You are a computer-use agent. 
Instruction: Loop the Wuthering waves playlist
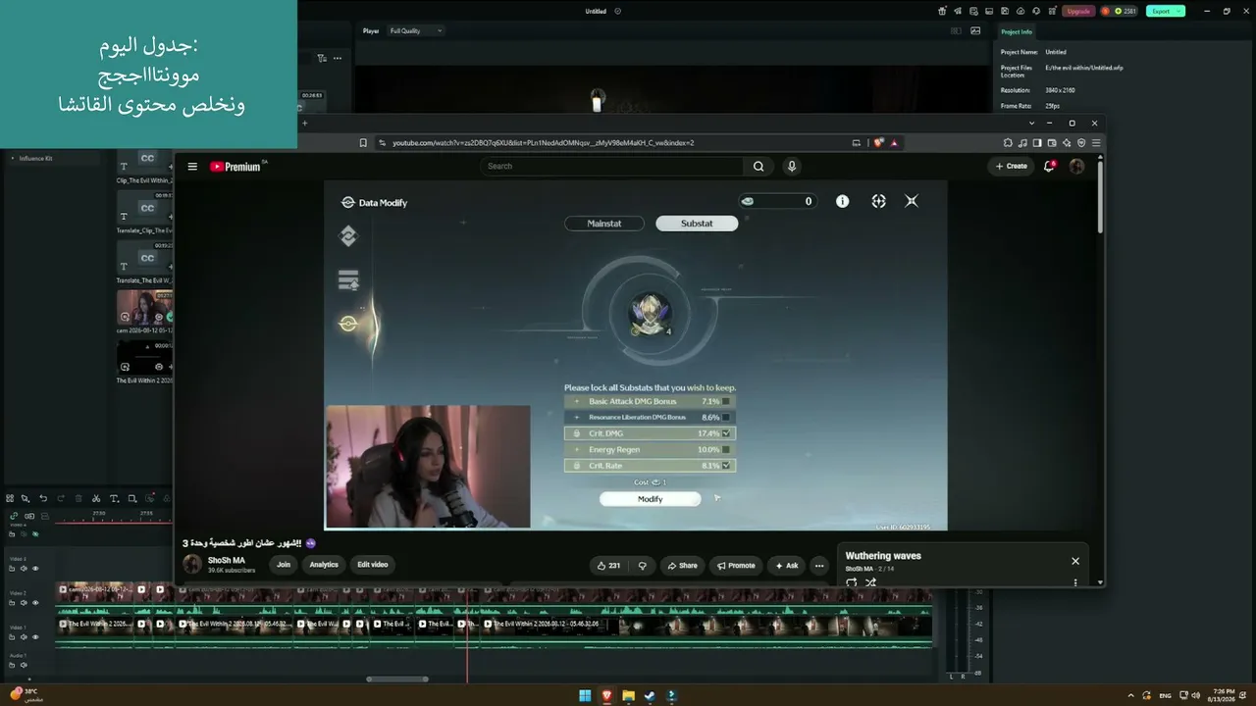click(x=851, y=582)
